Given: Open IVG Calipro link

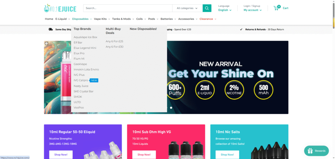Looking at the screenshot, I should point(81,80).
